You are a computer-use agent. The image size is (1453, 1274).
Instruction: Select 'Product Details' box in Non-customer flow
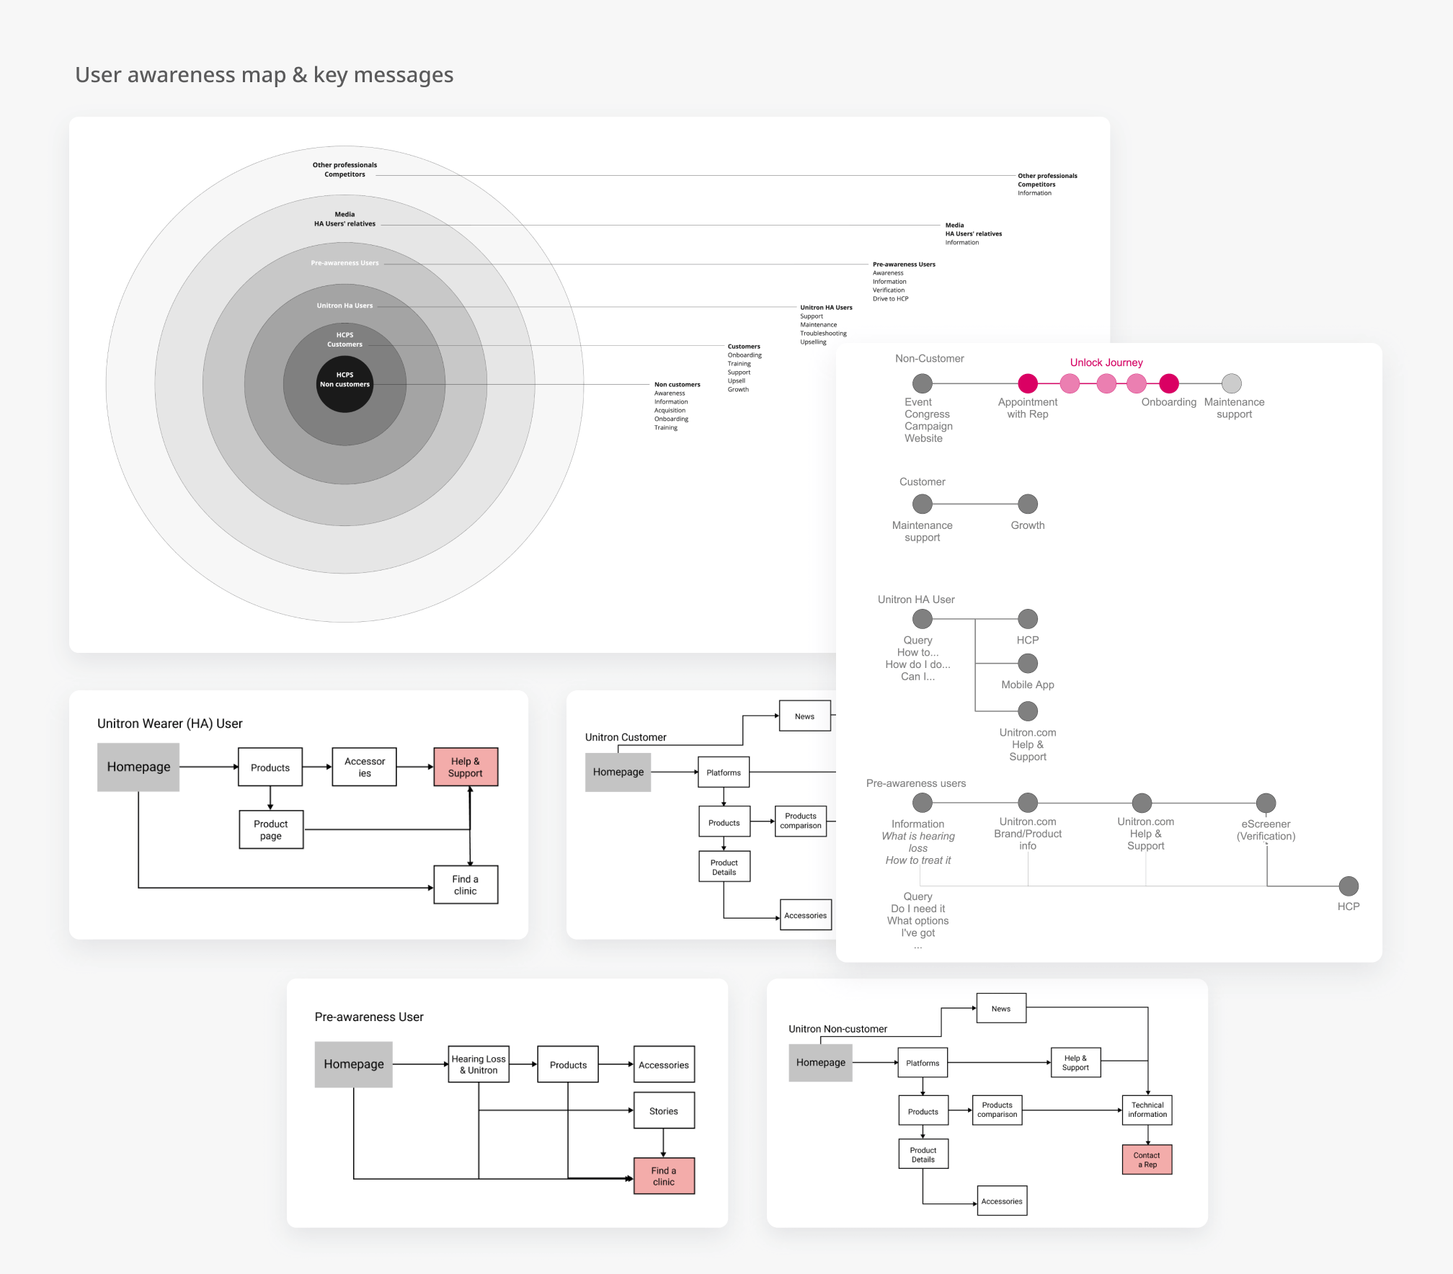(x=923, y=1154)
